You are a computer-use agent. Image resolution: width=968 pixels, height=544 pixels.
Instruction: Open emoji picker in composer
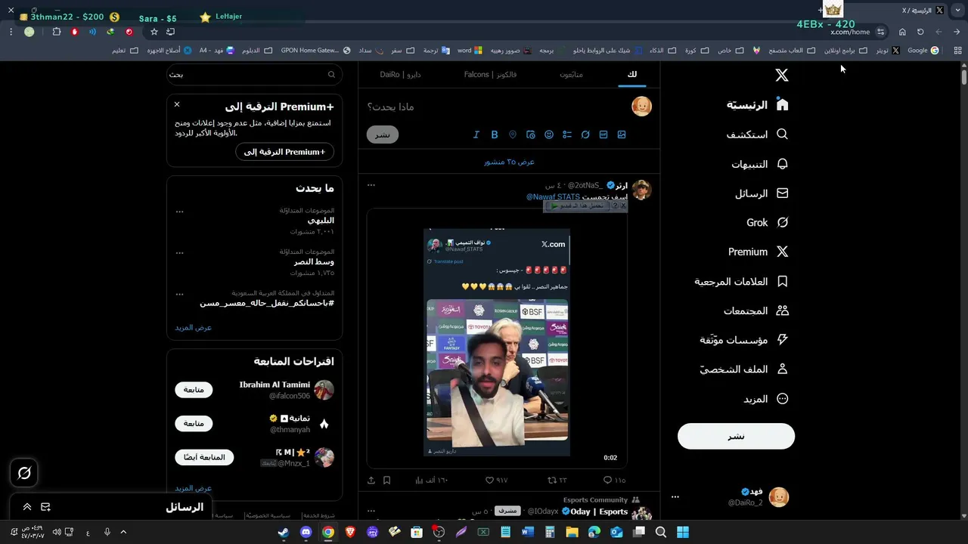coord(549,134)
